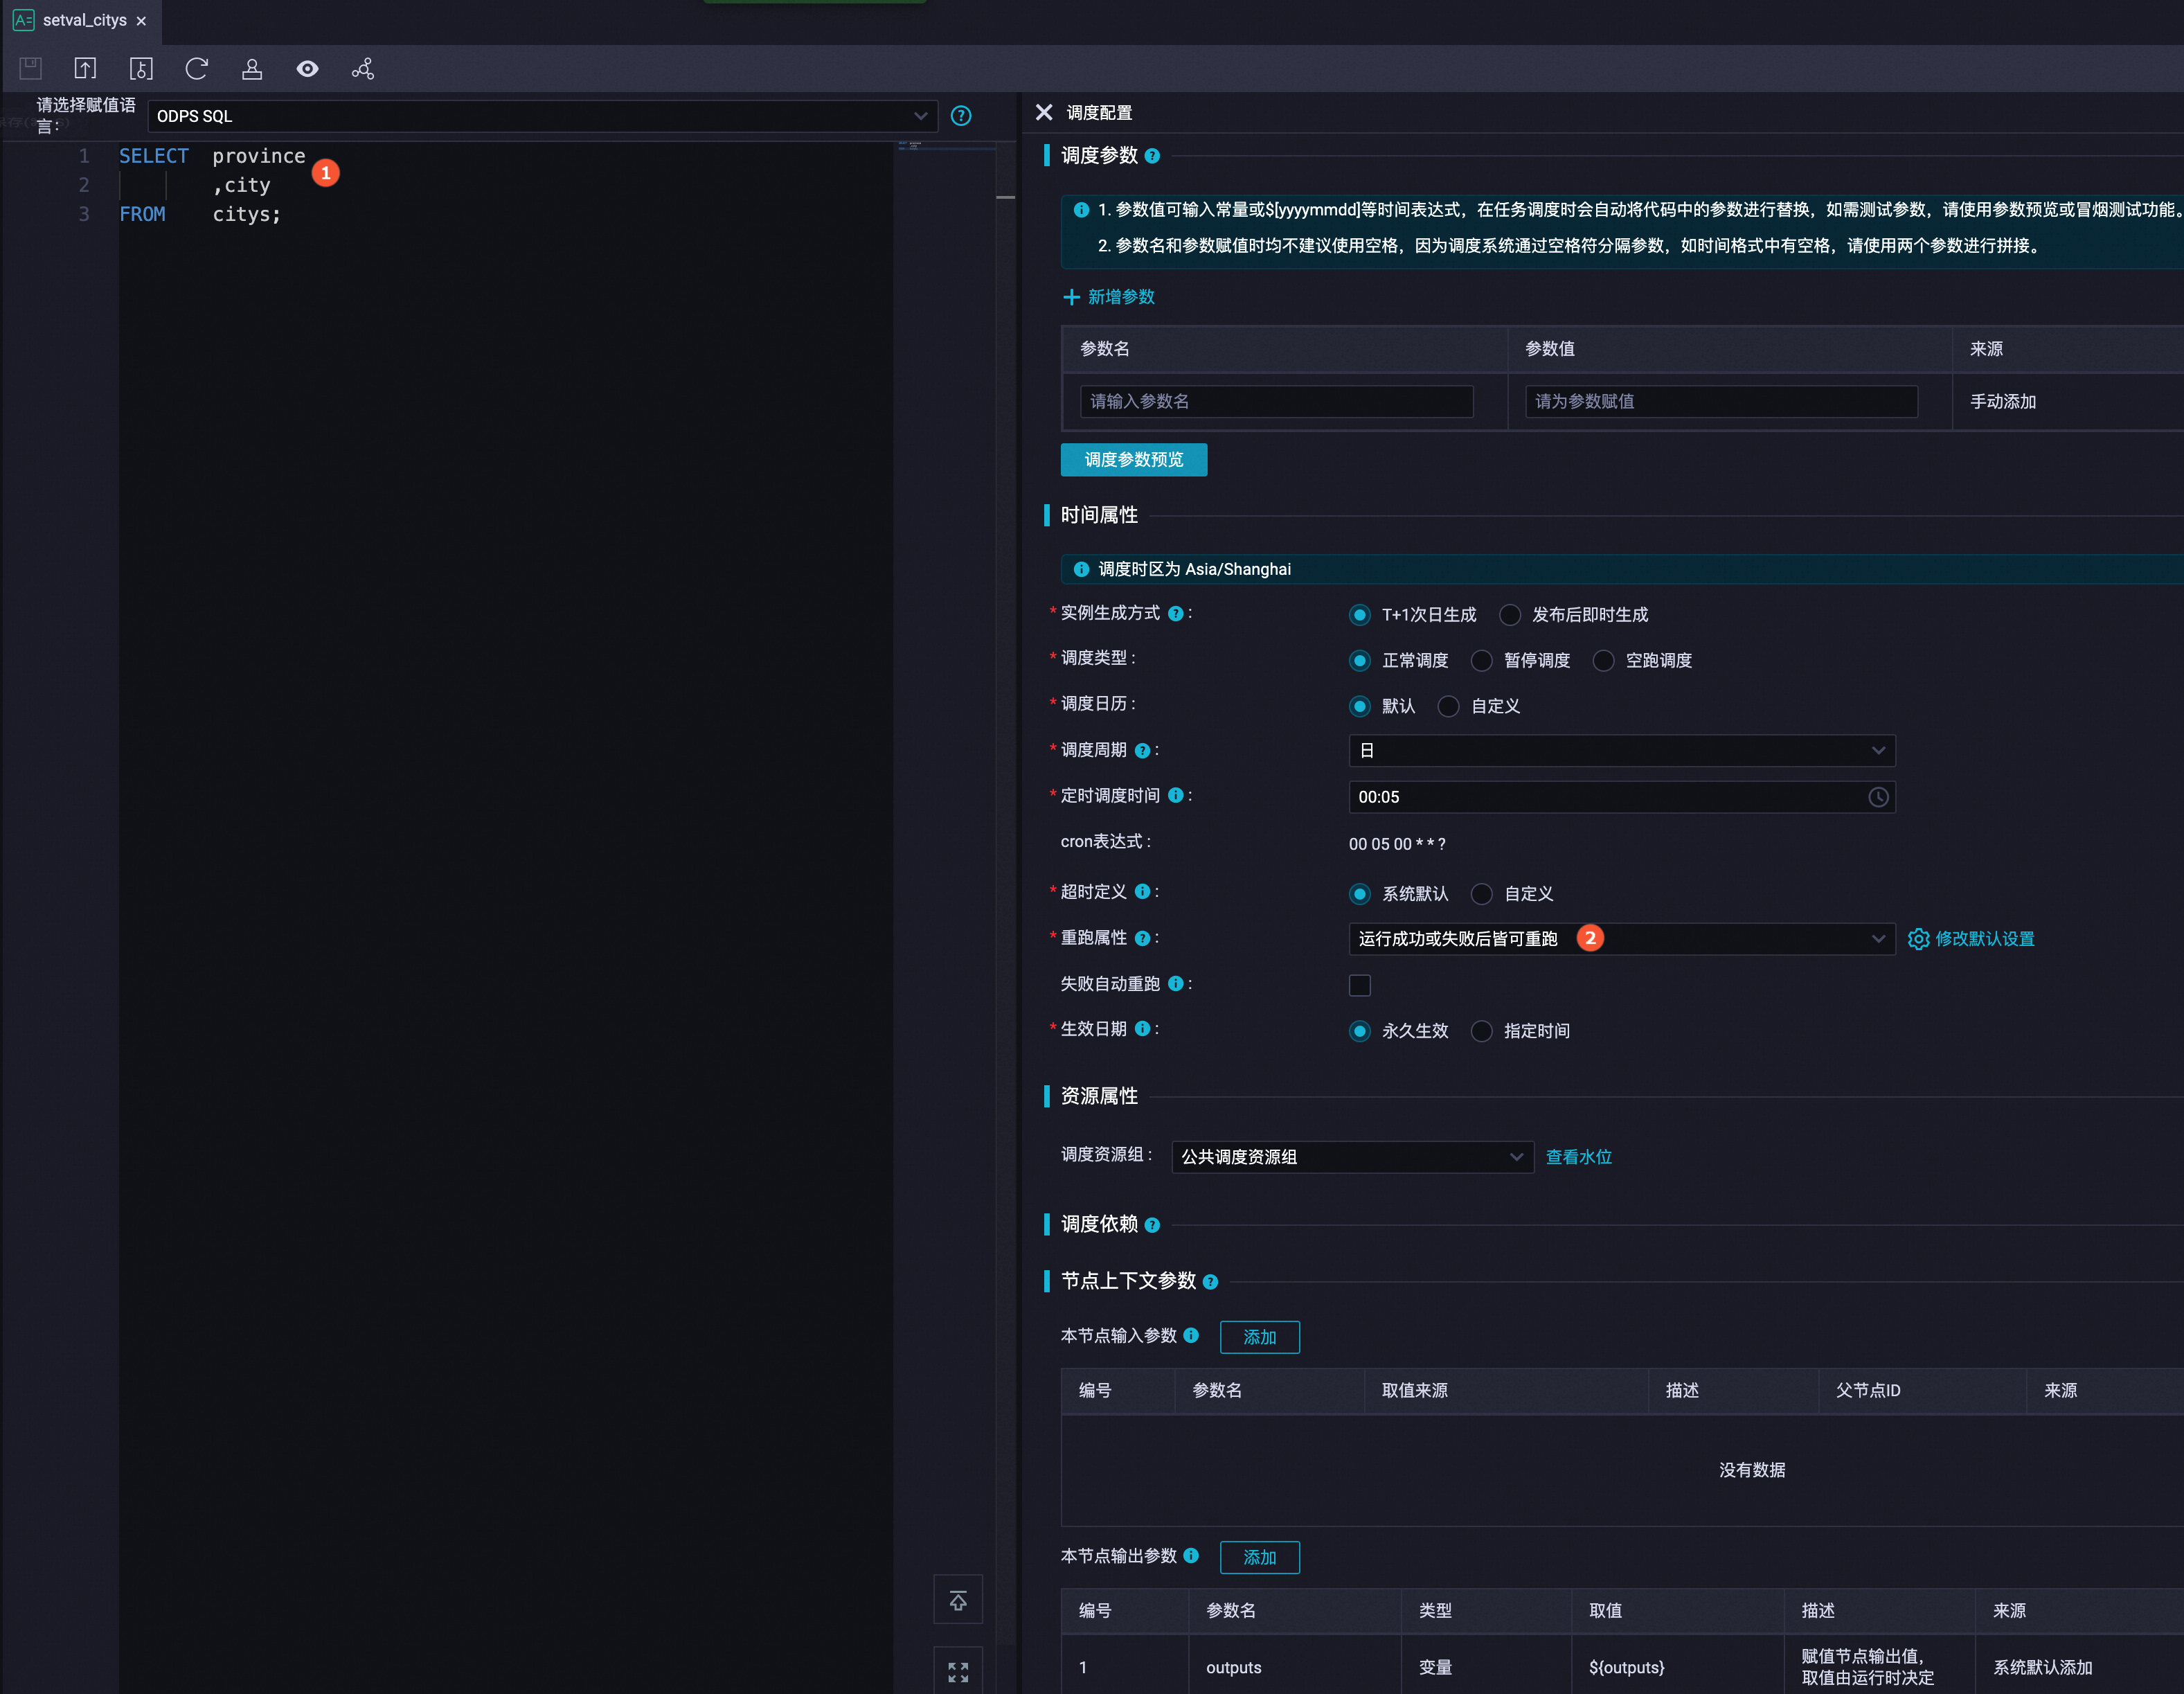Image resolution: width=2184 pixels, height=1694 pixels.
Task: Click the expand-to-fullscreen icon in editor corner
Action: tap(957, 1671)
